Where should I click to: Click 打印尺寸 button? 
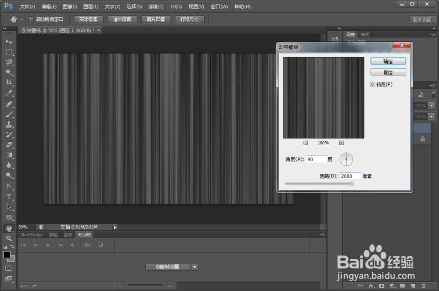189,19
